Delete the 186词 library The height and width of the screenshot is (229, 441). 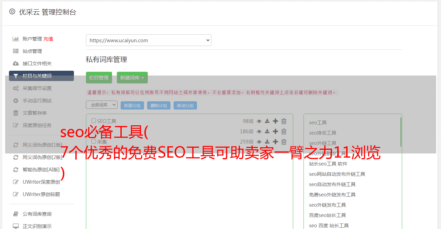click(284, 131)
